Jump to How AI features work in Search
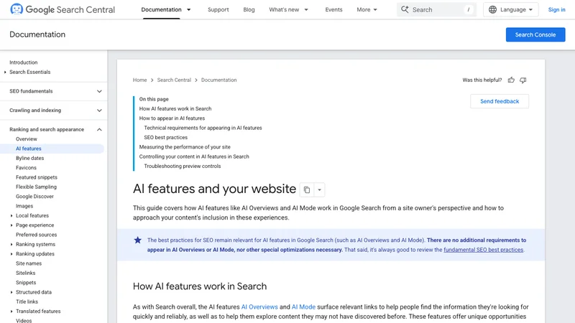The image size is (575, 323). 175,109
